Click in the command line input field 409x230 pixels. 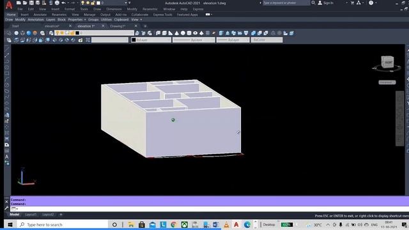point(209,209)
